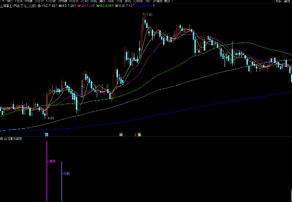This screenshot has height=202, width=292.
Task: Select the 日线 daily period tab
Action: tap(94, 1)
